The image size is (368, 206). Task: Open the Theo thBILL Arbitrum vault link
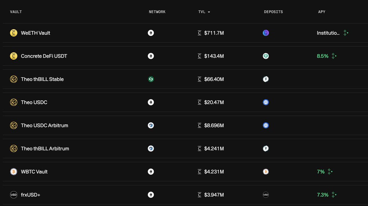[45, 149]
